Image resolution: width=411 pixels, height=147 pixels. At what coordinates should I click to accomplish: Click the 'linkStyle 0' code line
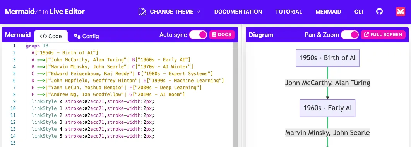click(x=93, y=101)
